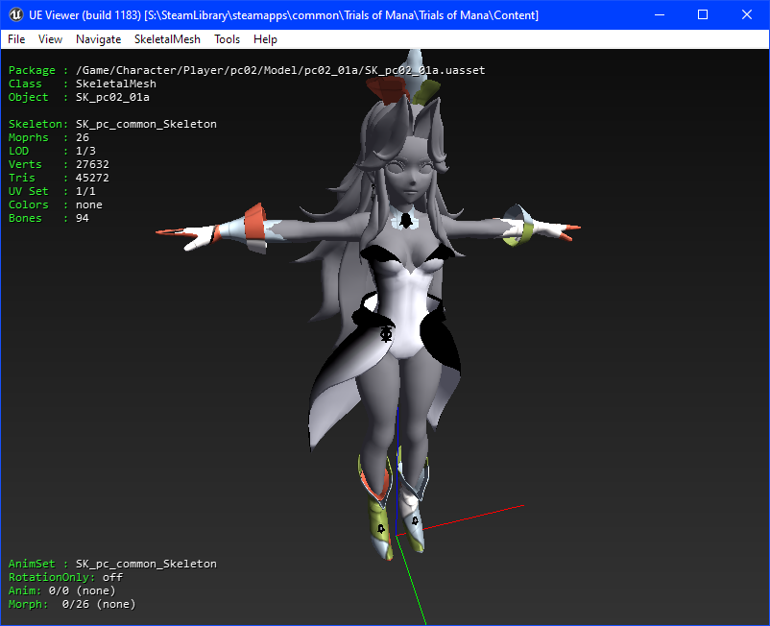770x626 pixels.
Task: Click the character model's face in viewport
Action: (x=410, y=172)
